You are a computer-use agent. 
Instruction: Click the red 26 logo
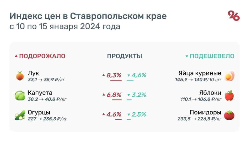coord(234,16)
